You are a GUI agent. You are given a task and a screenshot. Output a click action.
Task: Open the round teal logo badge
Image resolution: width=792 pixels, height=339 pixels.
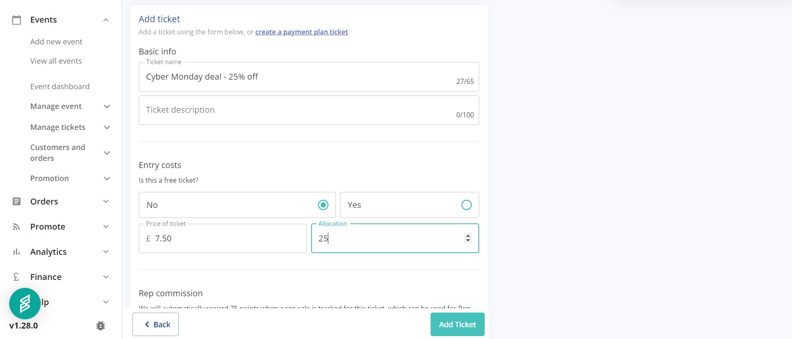pyautogui.click(x=25, y=303)
